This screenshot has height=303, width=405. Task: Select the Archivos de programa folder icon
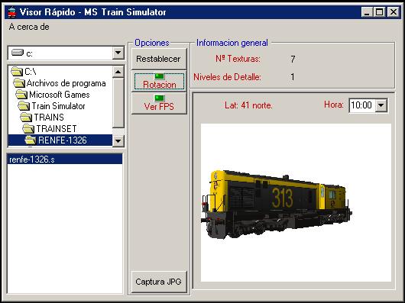pyautogui.click(x=19, y=83)
